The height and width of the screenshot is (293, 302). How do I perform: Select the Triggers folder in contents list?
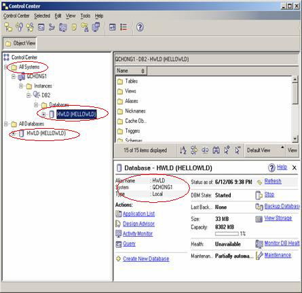[x=128, y=131]
